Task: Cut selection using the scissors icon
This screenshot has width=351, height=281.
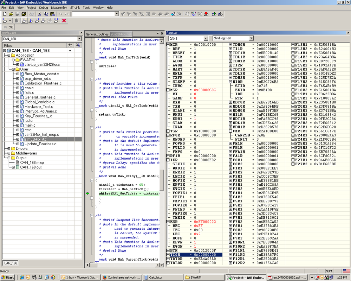Action: pos(39,14)
